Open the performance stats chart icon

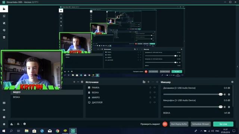click(x=12, y=124)
